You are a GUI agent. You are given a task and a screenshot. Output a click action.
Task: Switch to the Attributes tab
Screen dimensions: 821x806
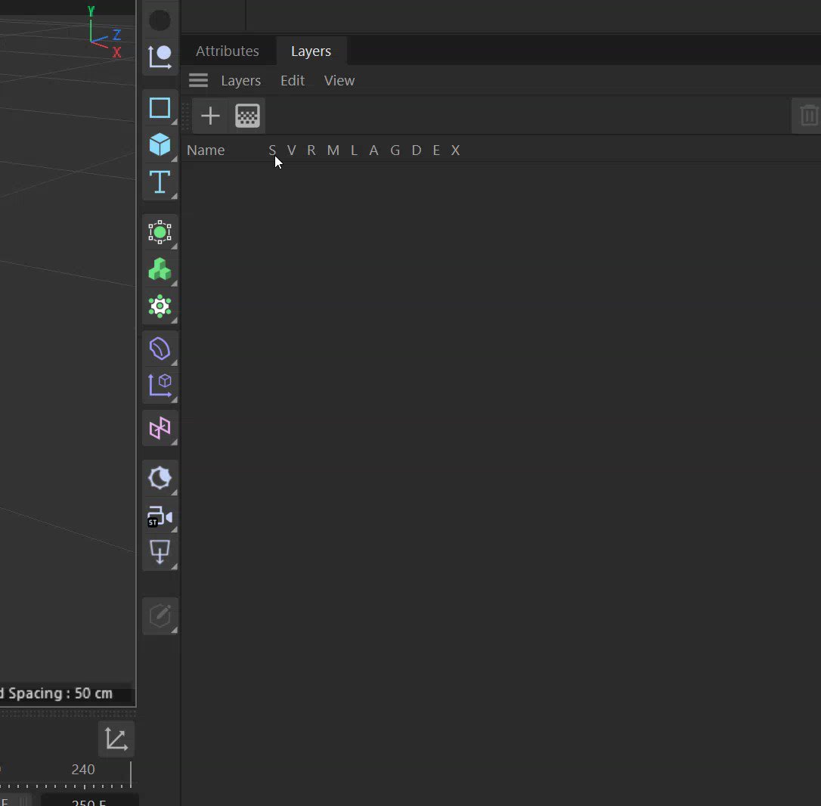pyautogui.click(x=228, y=51)
